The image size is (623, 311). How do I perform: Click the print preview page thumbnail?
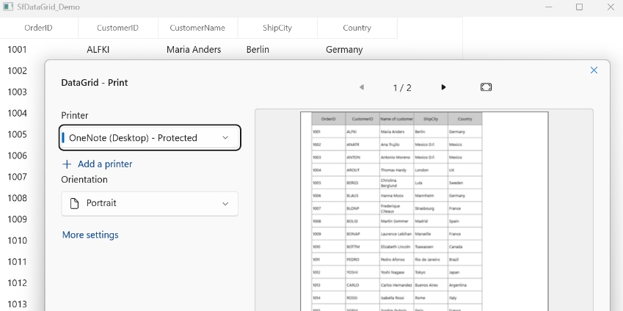[x=424, y=211]
